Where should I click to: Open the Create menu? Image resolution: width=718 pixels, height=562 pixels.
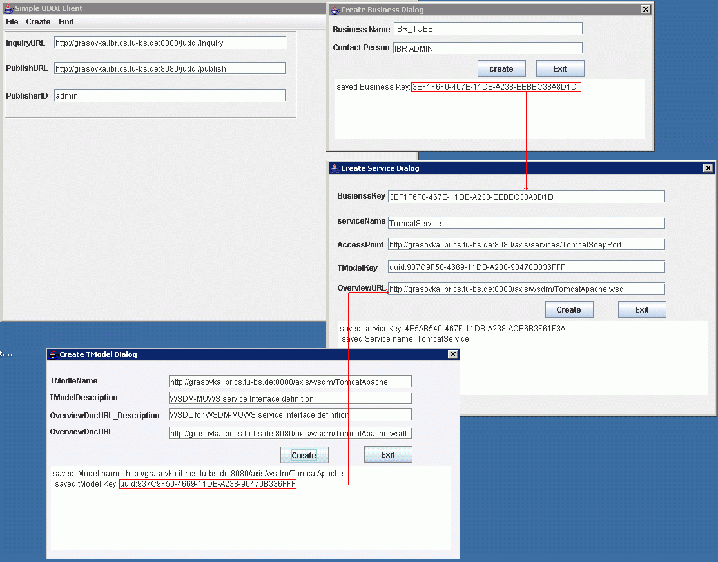(38, 22)
